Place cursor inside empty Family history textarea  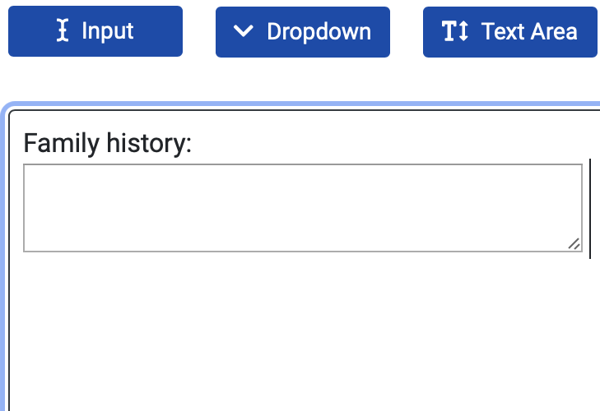click(303, 208)
